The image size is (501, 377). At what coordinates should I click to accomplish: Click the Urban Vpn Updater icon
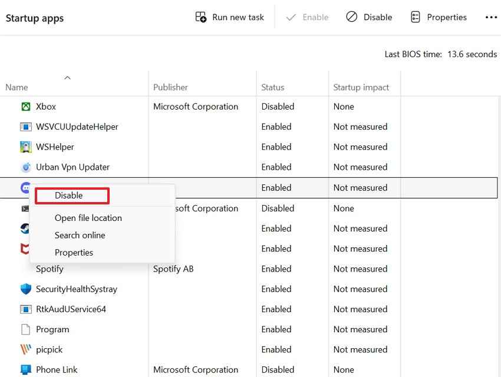25,167
